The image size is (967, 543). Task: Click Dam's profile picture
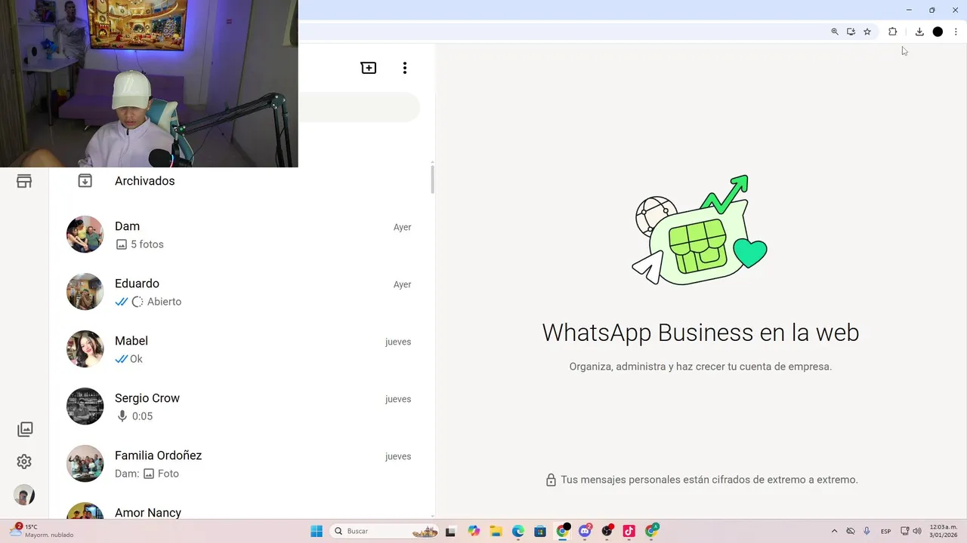(85, 235)
